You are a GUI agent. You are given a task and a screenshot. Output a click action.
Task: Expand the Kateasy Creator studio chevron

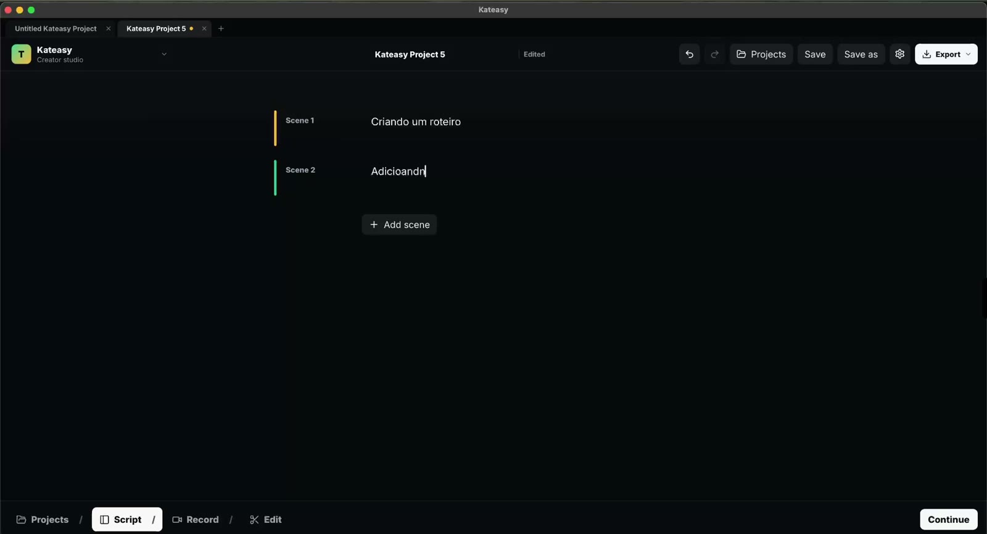click(164, 54)
